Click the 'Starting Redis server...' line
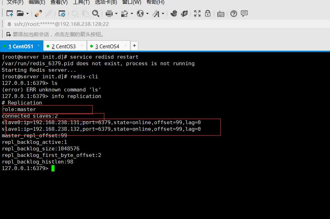Image resolution: width=330 pixels, height=219 pixels. pyautogui.click(x=39, y=70)
